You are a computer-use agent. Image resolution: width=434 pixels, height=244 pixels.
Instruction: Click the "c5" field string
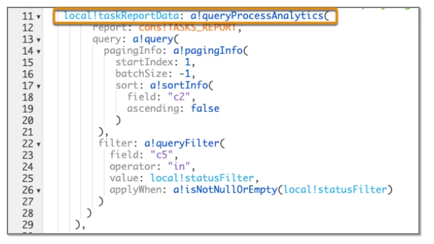[161, 155]
